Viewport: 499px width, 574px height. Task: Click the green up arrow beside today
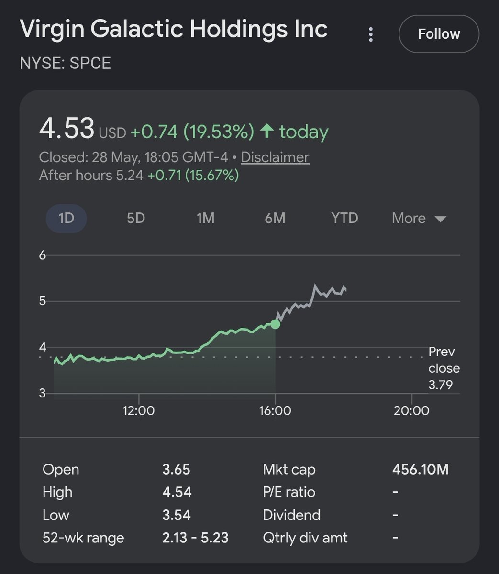[x=266, y=132]
